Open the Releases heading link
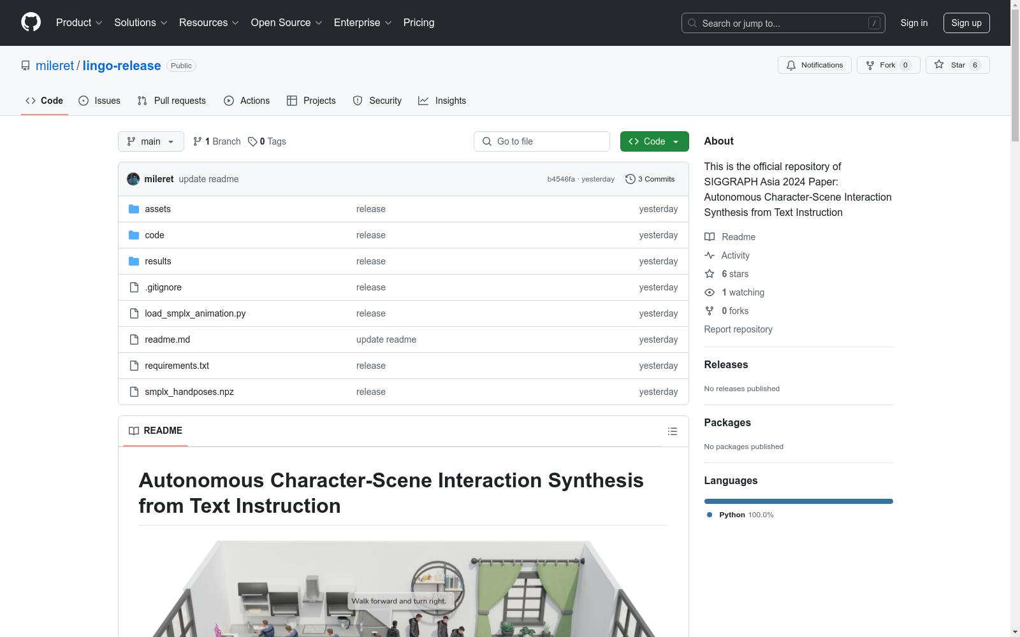 (726, 364)
